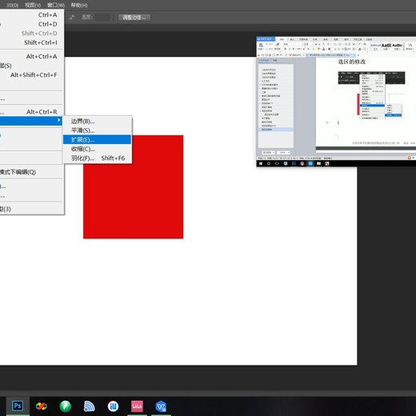Click the embedded screenshot image in the WPS document
This screenshot has width=416, height=416.
[x=371, y=94]
